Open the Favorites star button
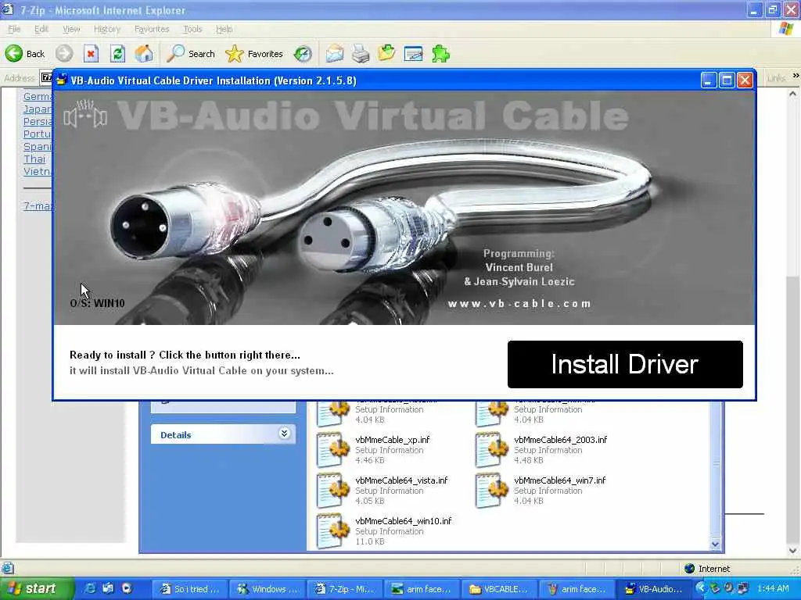Viewport: 801px width, 600px height. pos(254,54)
